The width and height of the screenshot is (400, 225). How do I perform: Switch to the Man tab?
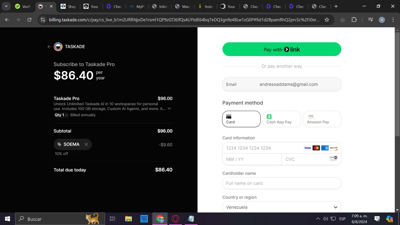pyautogui.click(x=183, y=6)
